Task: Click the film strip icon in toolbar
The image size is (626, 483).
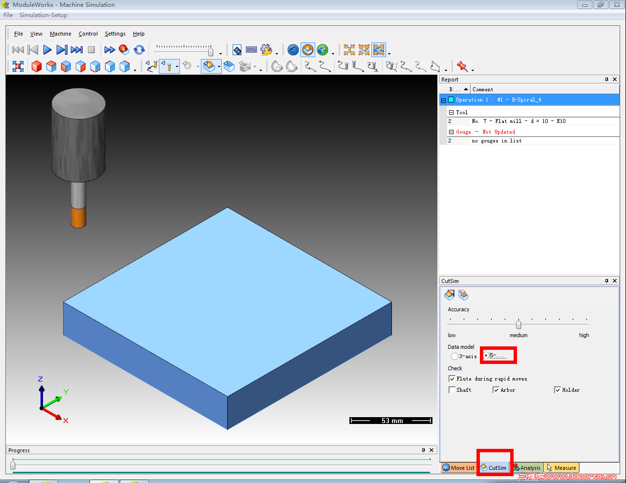Action: click(237, 50)
